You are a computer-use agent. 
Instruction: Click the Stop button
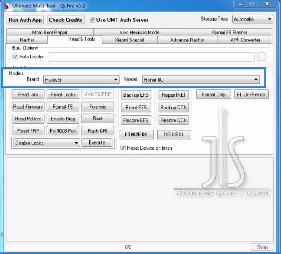pyautogui.click(x=262, y=247)
